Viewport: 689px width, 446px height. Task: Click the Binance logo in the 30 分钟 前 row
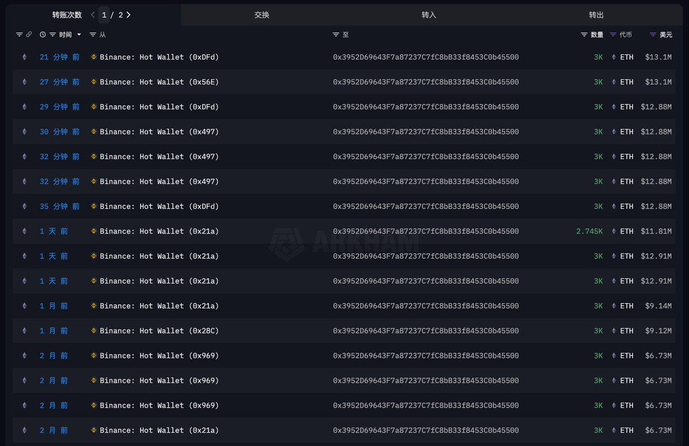pos(94,132)
